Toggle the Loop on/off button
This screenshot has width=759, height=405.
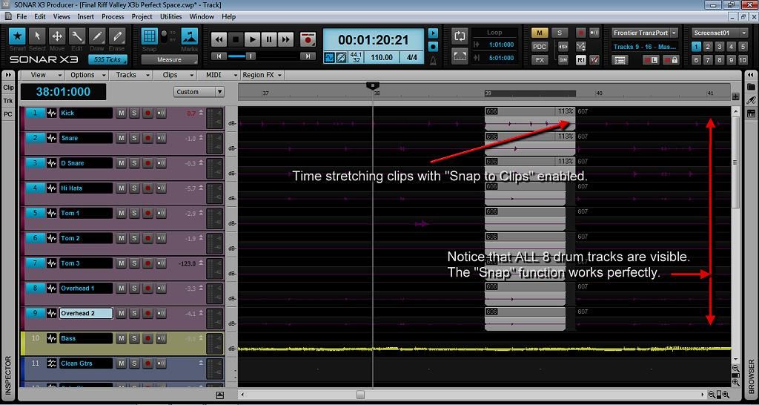pos(460,36)
